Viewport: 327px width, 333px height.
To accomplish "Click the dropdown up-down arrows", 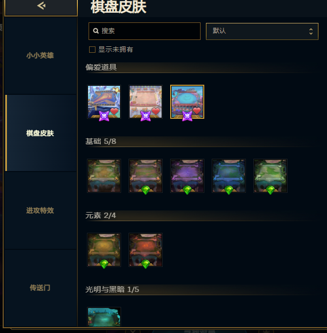I will (x=311, y=31).
